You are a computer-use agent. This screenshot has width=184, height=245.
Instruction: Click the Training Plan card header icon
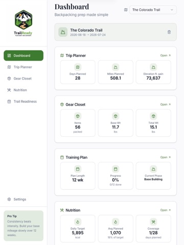62,157
